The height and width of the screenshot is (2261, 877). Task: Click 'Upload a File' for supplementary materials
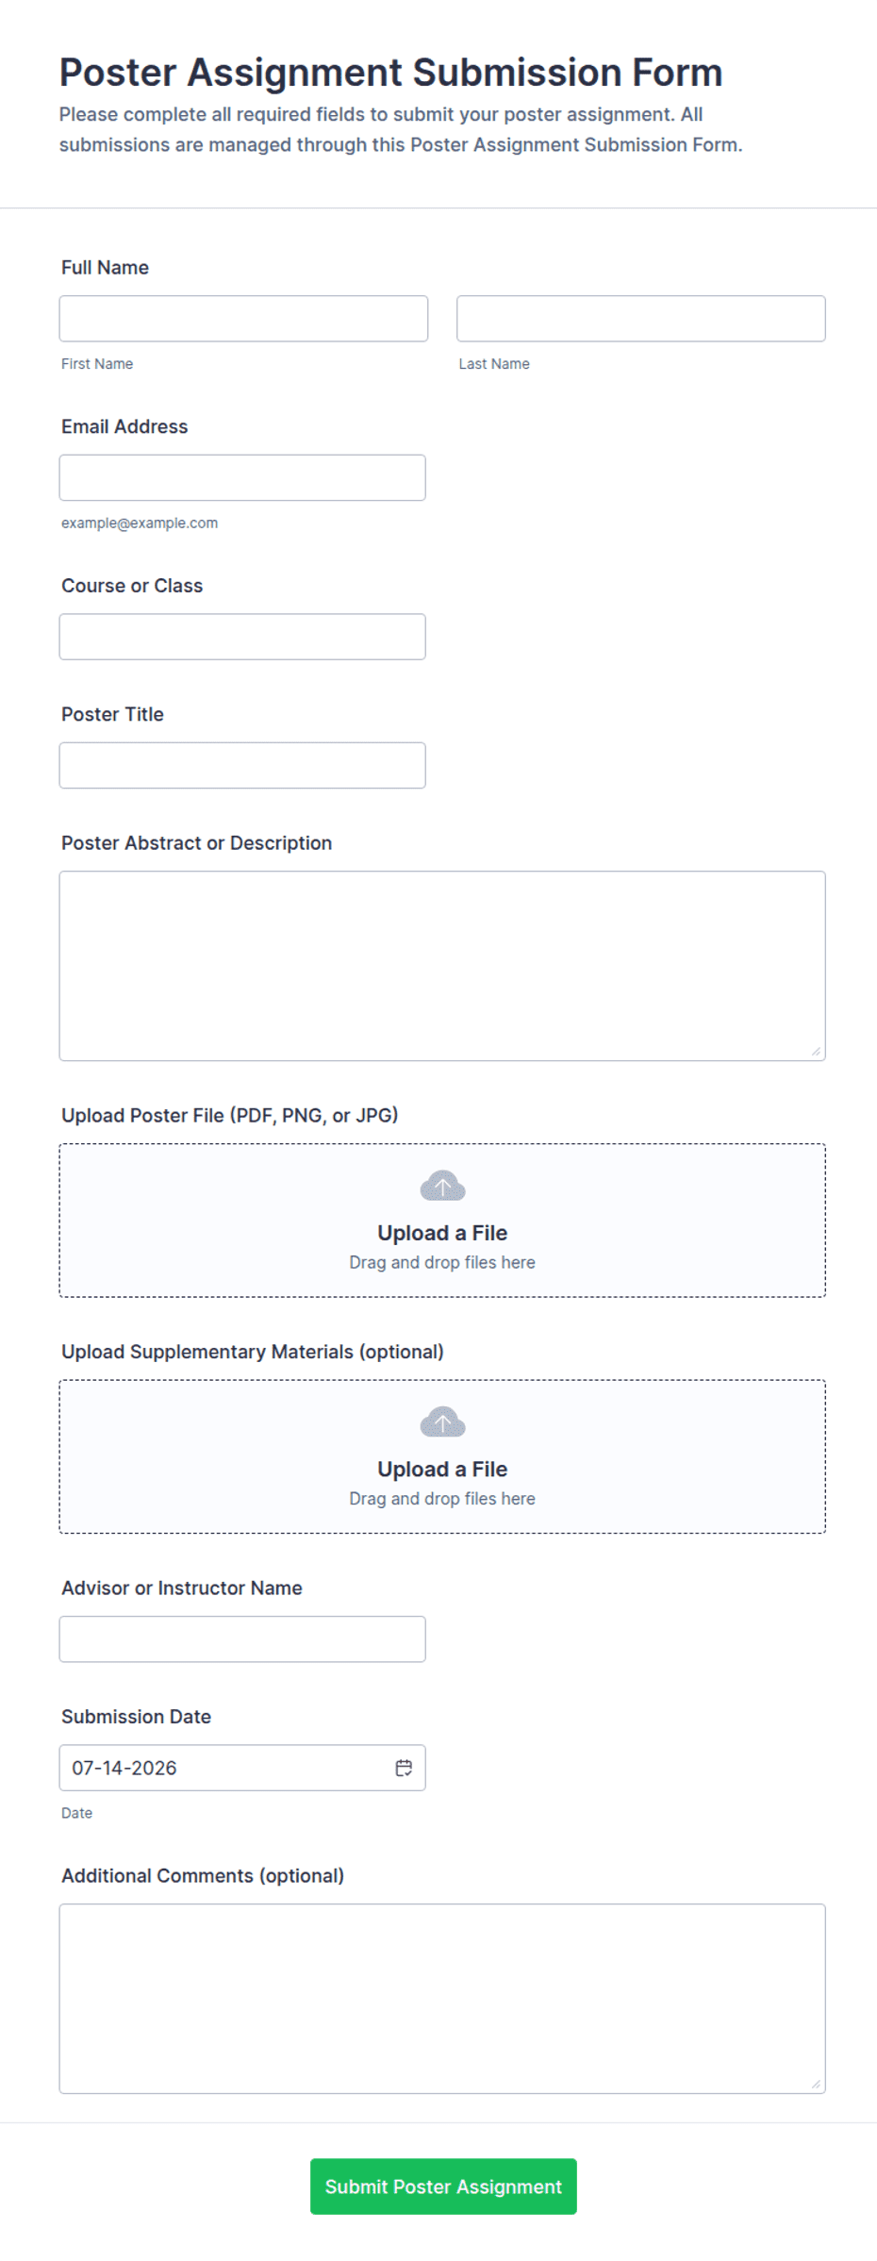442,1469
